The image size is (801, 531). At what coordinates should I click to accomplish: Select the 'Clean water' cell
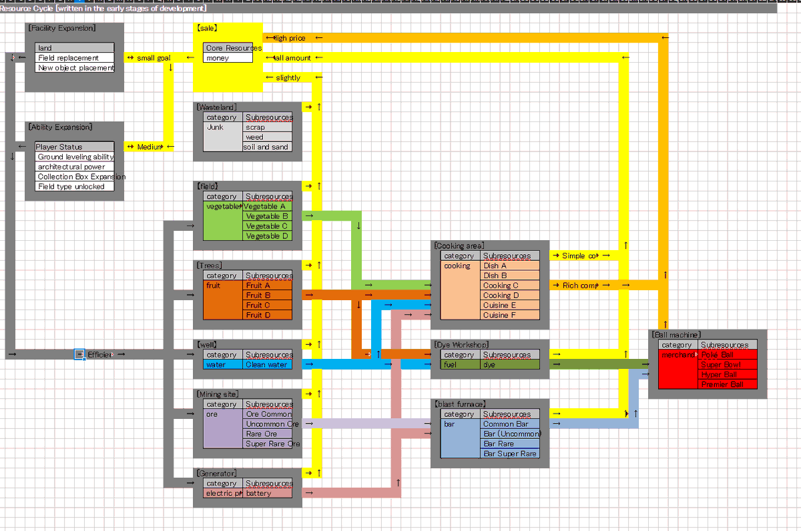pyautogui.click(x=267, y=365)
